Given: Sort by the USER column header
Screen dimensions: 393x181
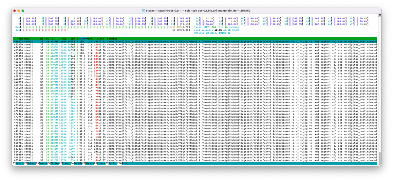Looking at the screenshot, I should [28, 39].
